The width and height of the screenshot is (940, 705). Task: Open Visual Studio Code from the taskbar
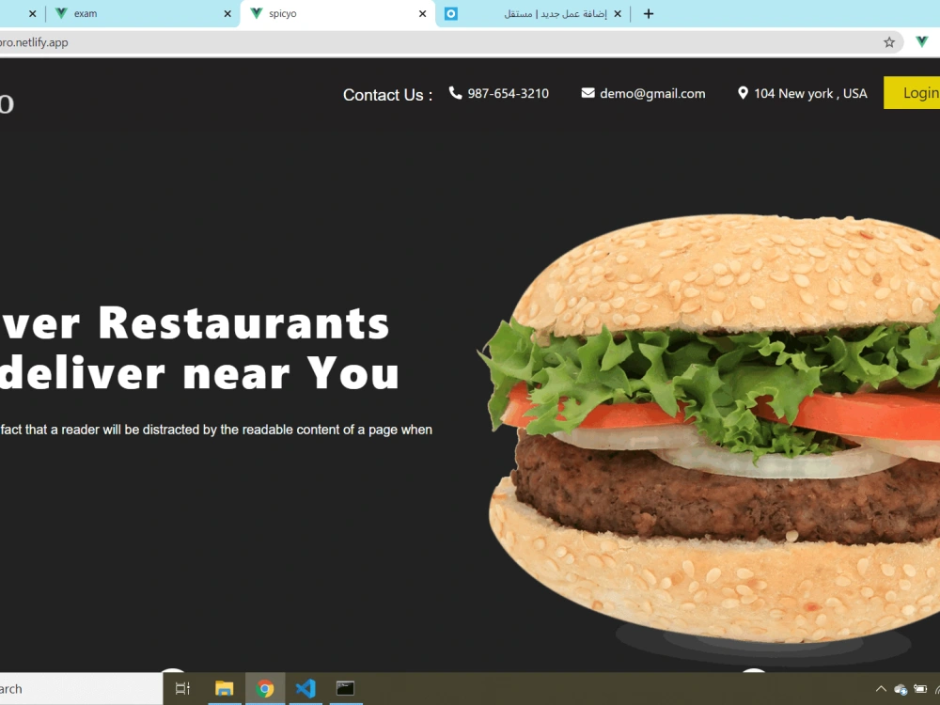pos(305,688)
